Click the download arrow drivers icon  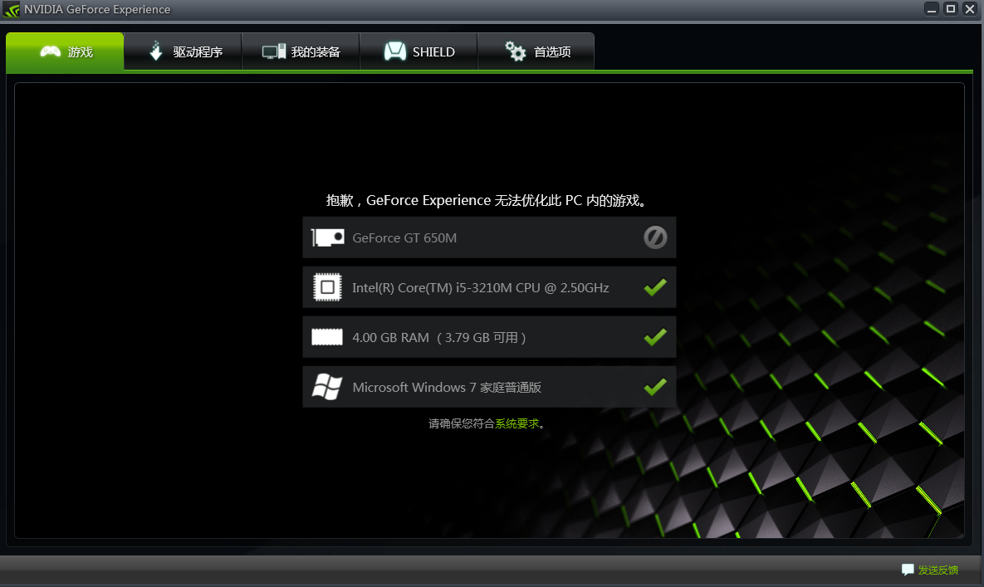(x=155, y=51)
